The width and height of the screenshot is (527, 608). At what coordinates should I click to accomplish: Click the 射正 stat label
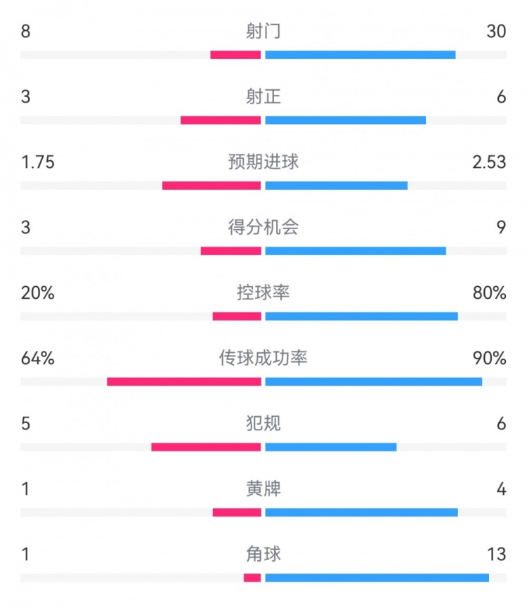pyautogui.click(x=263, y=96)
